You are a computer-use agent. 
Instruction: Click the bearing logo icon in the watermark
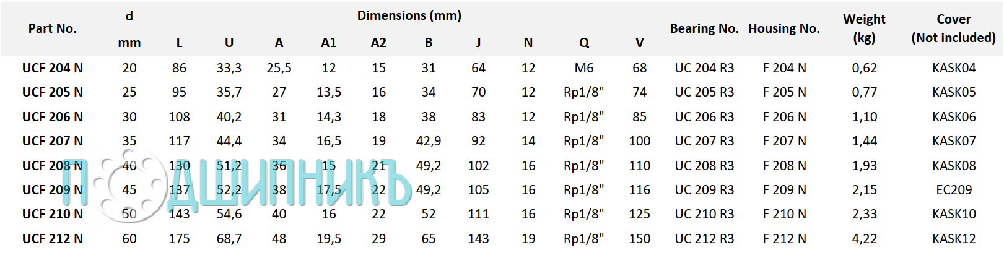[128, 184]
